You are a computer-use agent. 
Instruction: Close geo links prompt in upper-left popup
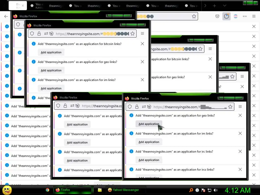(142, 62)
